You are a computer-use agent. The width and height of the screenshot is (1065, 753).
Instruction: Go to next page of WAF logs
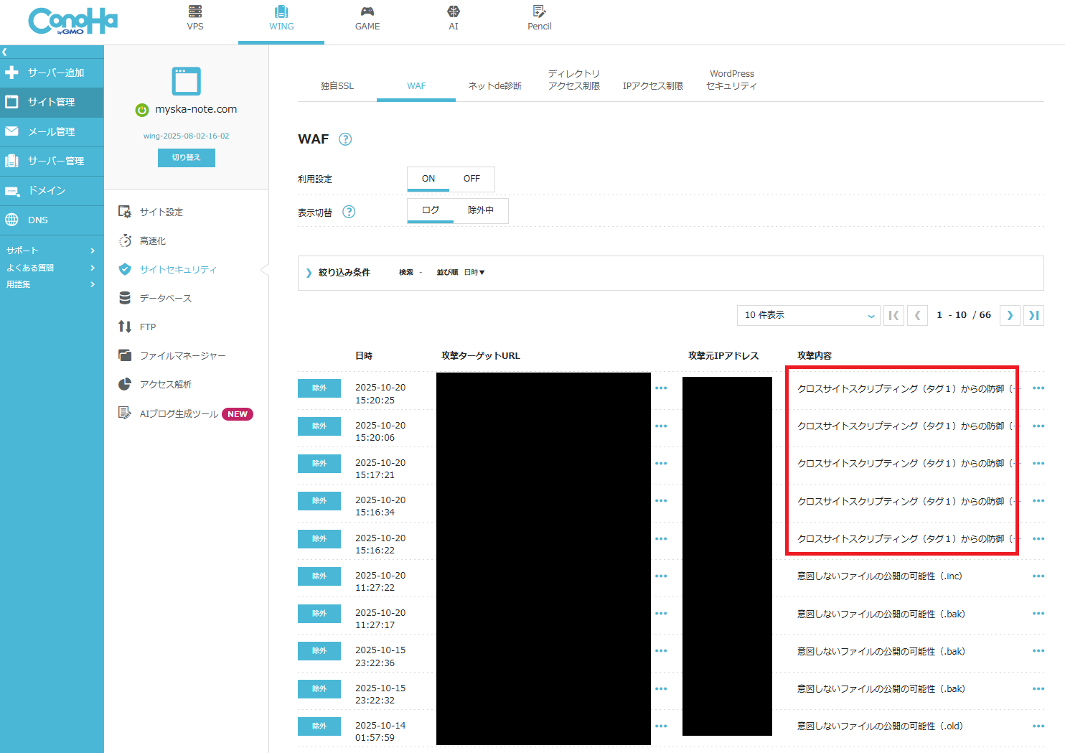[x=1010, y=315]
